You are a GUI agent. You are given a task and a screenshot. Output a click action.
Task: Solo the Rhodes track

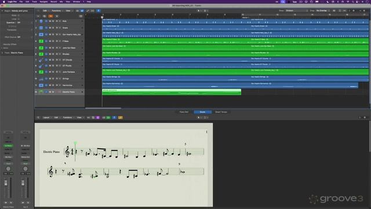click(x=53, y=54)
